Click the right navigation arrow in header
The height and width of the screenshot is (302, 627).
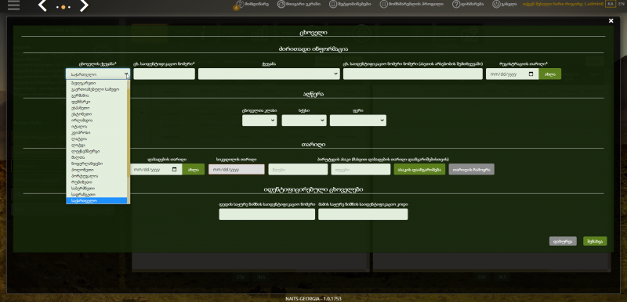pyautogui.click(x=84, y=5)
